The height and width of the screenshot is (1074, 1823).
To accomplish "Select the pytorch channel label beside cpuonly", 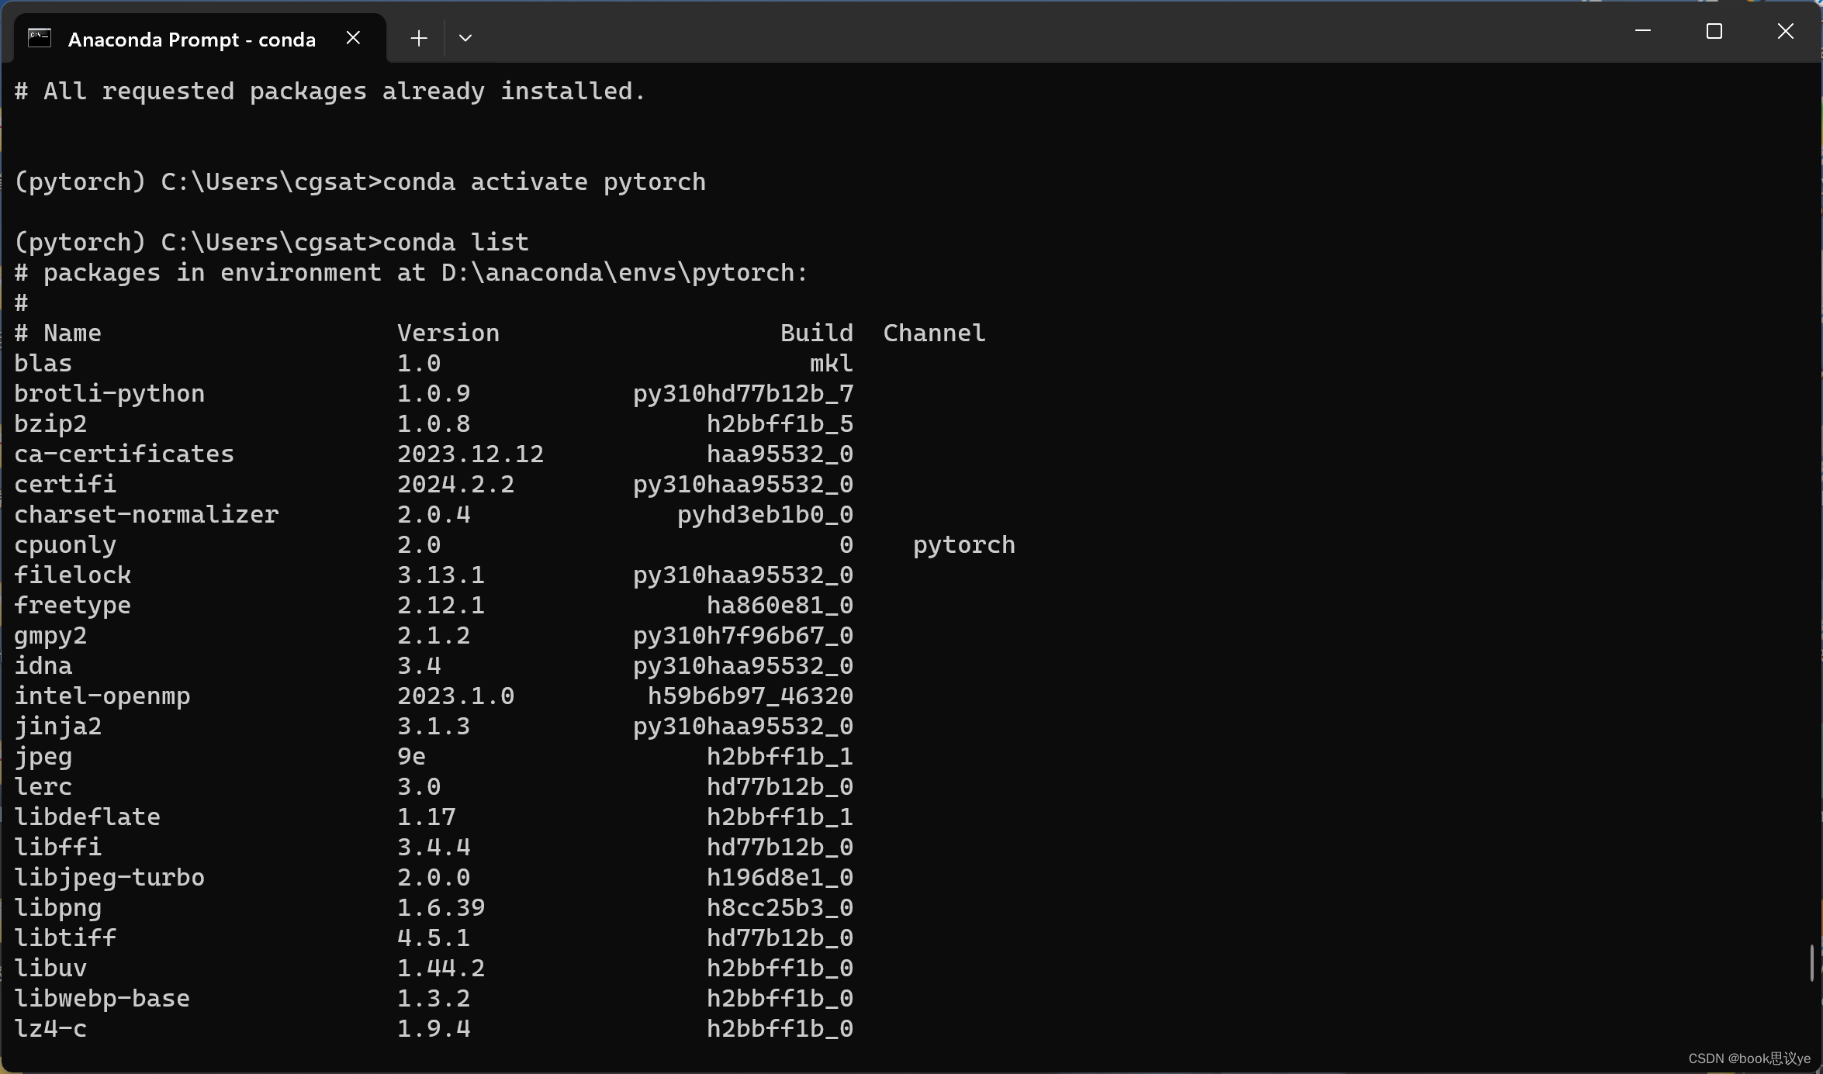I will [x=963, y=544].
